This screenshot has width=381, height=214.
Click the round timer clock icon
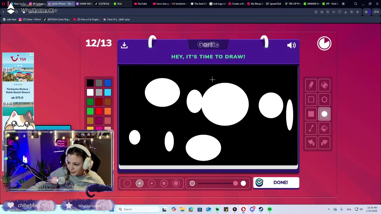(x=324, y=43)
